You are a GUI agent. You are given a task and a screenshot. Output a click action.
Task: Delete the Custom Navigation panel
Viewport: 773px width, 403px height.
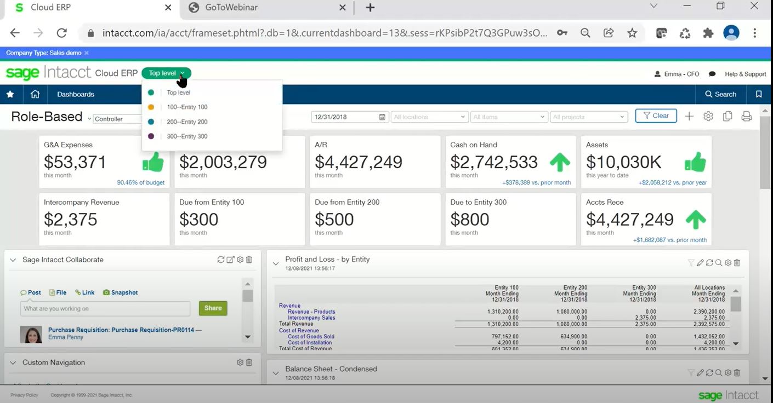click(249, 362)
